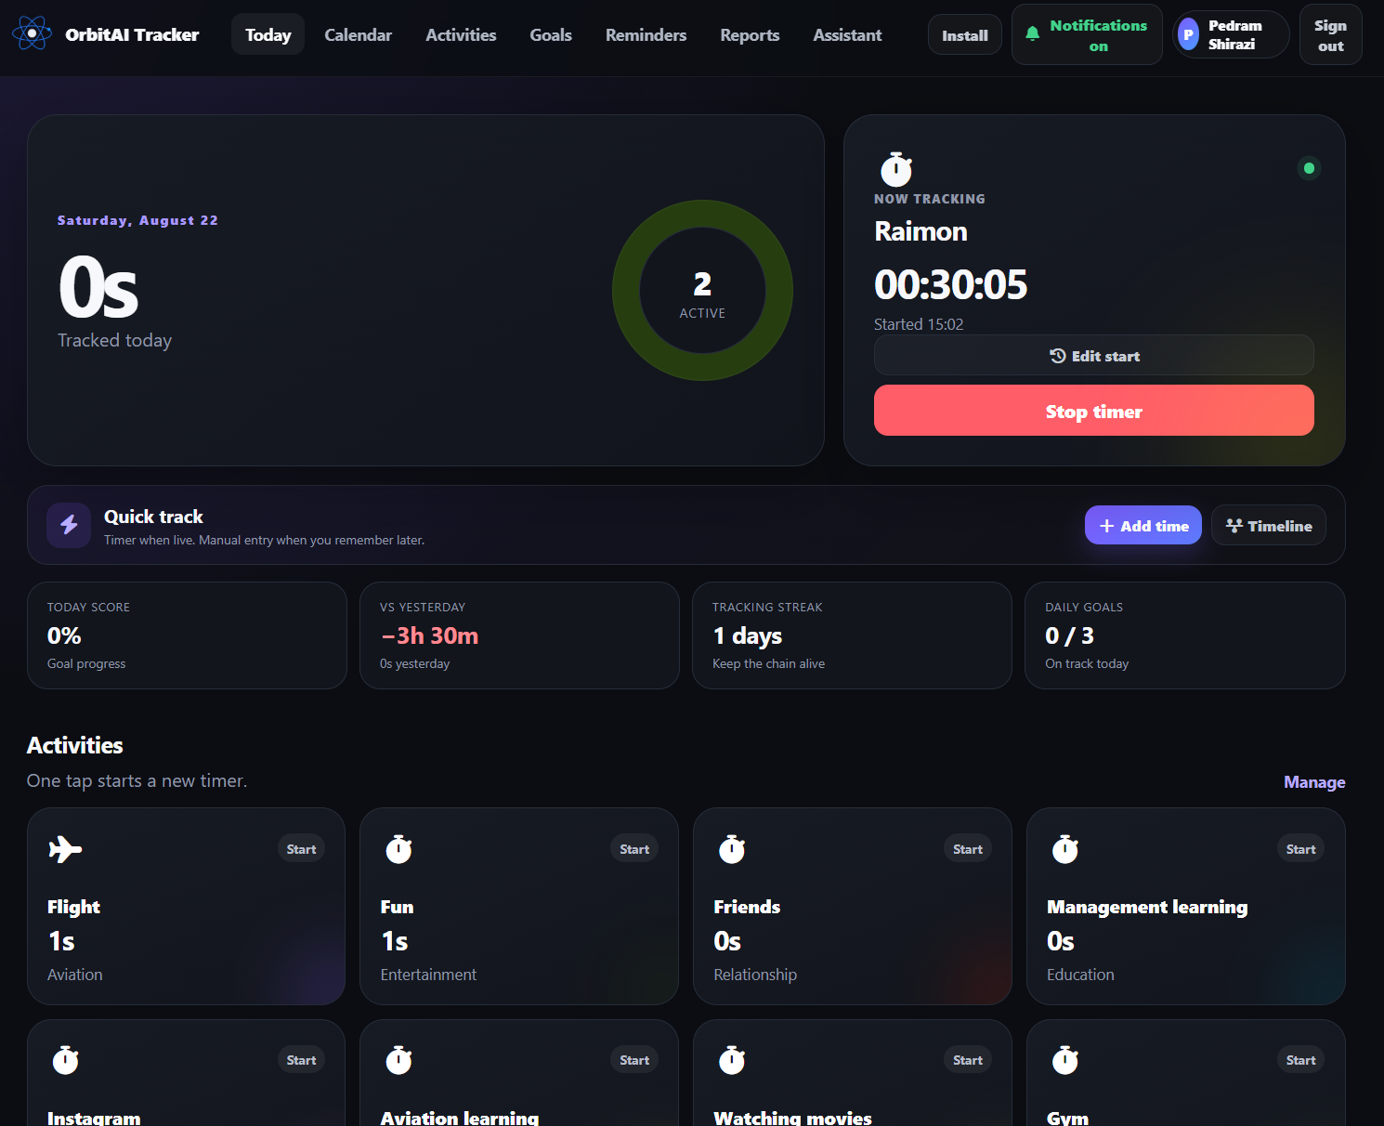Stop the Raimon timer
The image size is (1384, 1126).
pos(1094,411)
